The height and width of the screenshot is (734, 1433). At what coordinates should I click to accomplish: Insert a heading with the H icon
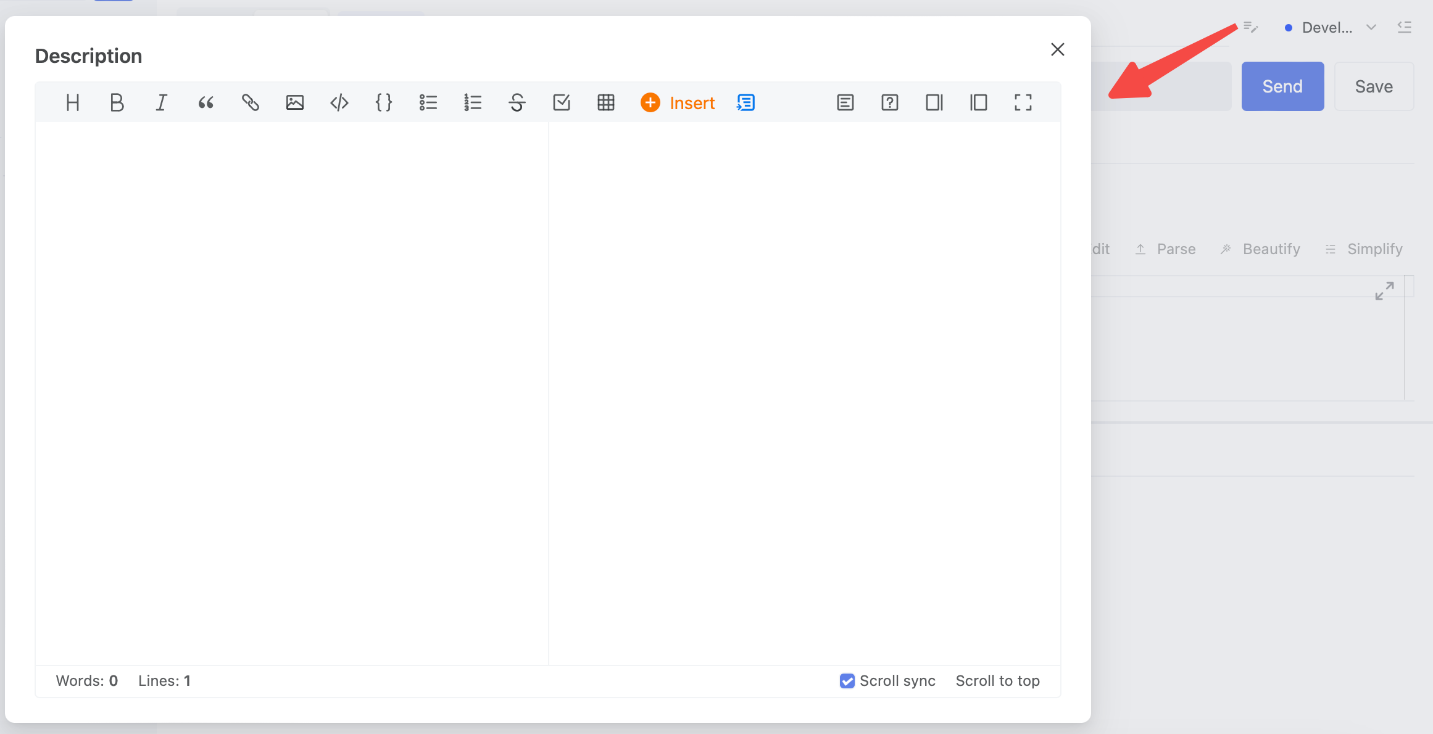point(73,102)
